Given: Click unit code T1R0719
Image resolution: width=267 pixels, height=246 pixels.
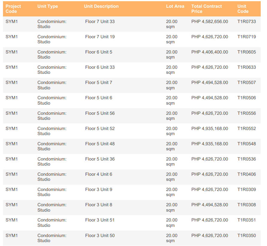Looking at the screenshot, I should (x=246, y=37).
